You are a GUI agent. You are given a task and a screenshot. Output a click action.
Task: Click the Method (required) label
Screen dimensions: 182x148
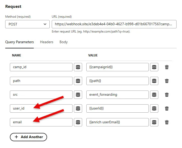[18, 17]
